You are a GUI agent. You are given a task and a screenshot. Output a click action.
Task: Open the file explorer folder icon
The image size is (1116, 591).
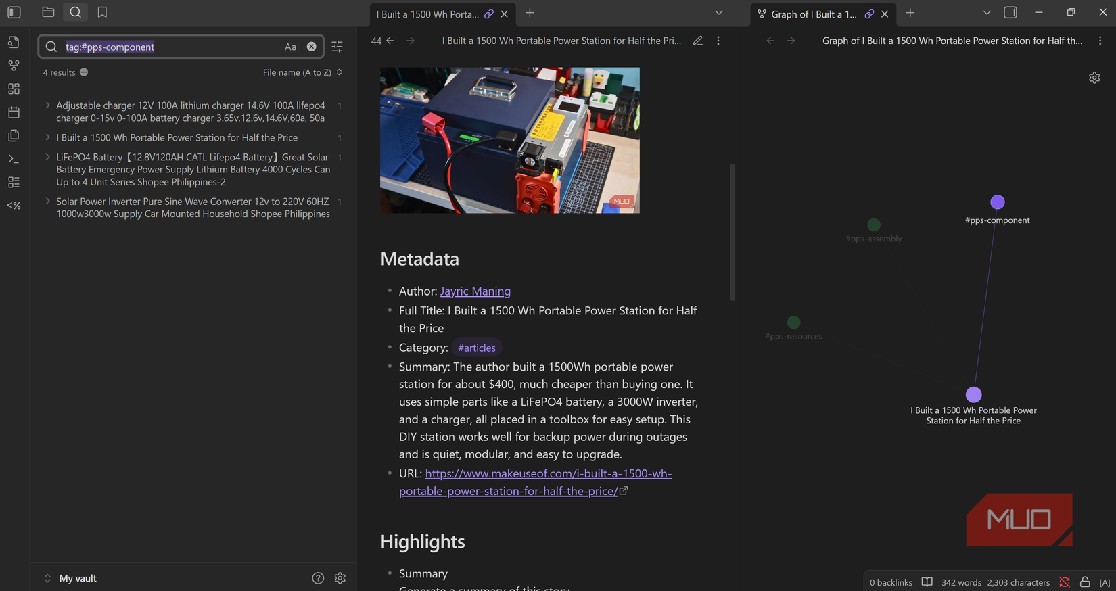pos(48,12)
